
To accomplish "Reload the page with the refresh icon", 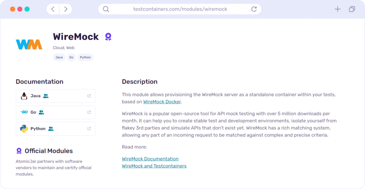I will click(254, 9).
